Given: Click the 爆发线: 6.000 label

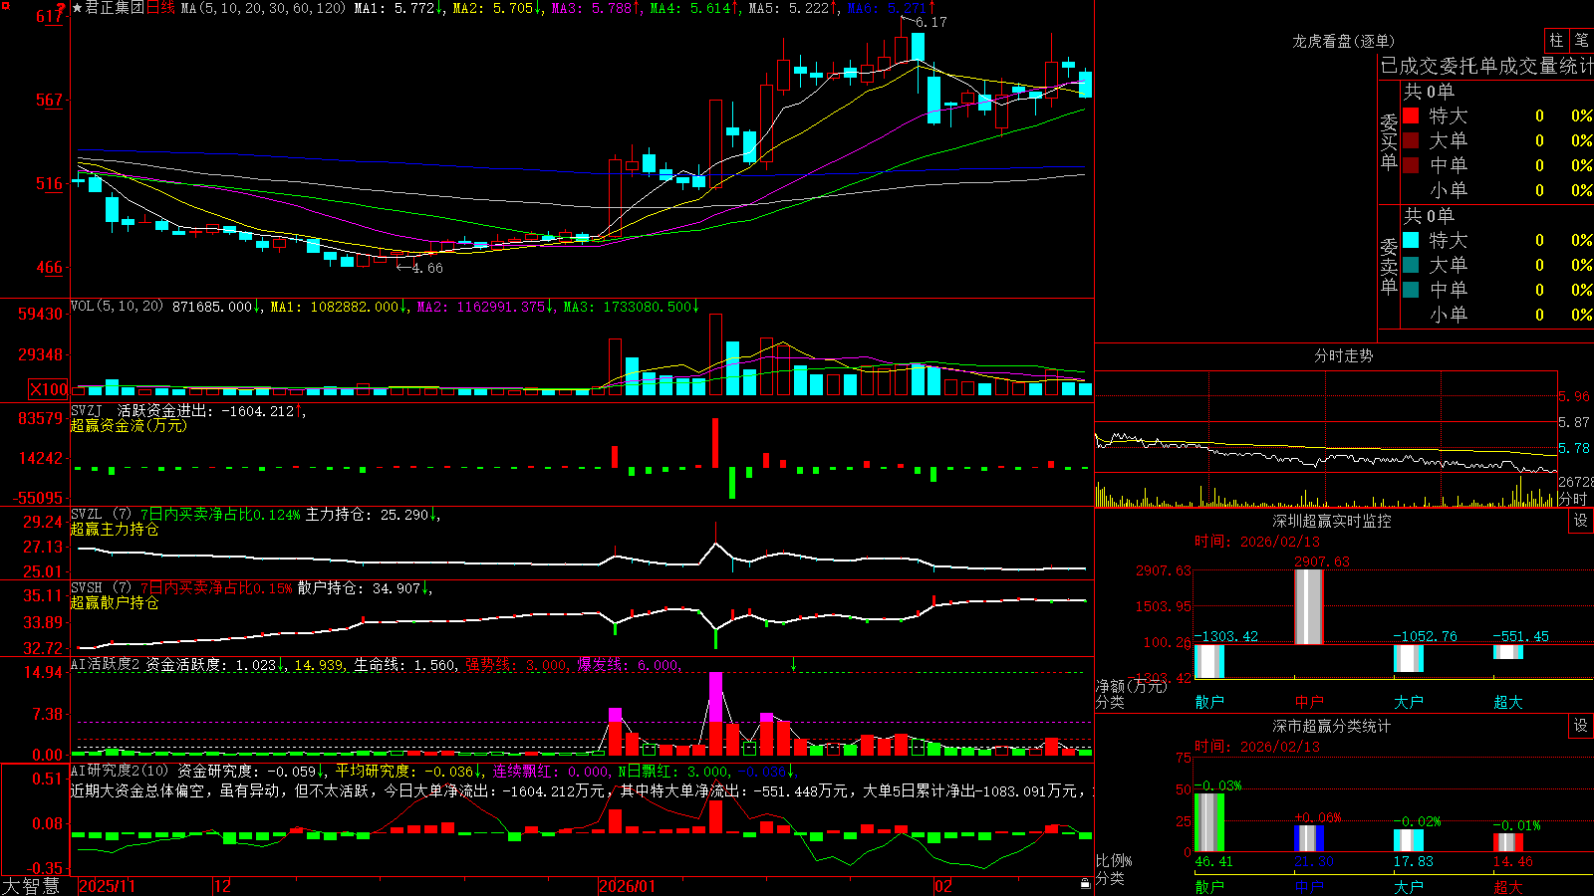Looking at the screenshot, I should click(x=629, y=665).
